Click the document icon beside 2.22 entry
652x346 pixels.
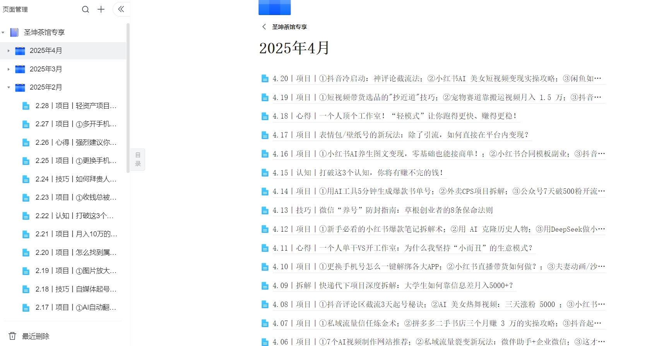click(x=26, y=216)
